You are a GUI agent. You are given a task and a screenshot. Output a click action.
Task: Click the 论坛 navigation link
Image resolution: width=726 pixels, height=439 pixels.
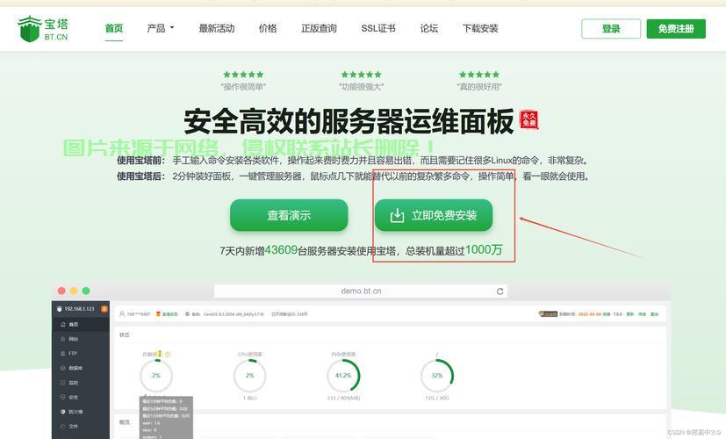pos(429,28)
